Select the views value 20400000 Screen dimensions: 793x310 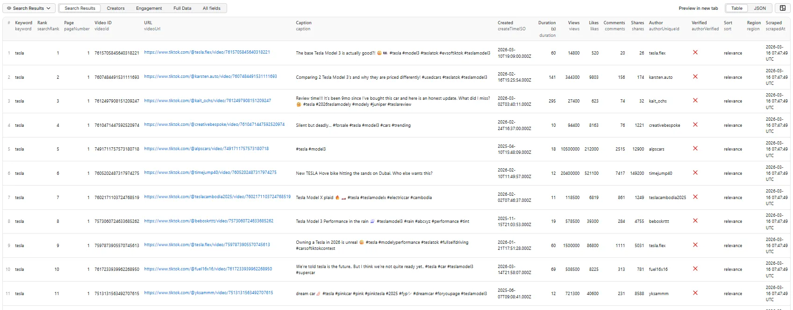(x=570, y=173)
